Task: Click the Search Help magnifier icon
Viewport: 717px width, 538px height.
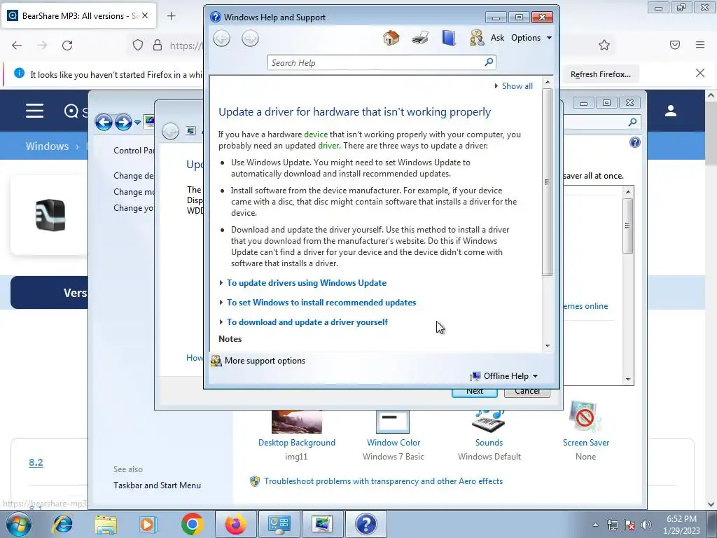Action: click(x=489, y=62)
